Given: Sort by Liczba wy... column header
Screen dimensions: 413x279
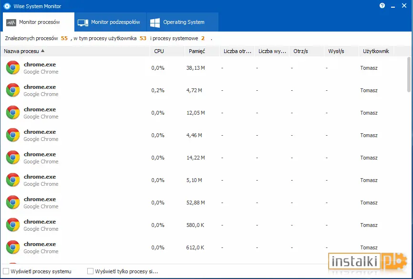Looking at the screenshot, I should coord(272,51).
